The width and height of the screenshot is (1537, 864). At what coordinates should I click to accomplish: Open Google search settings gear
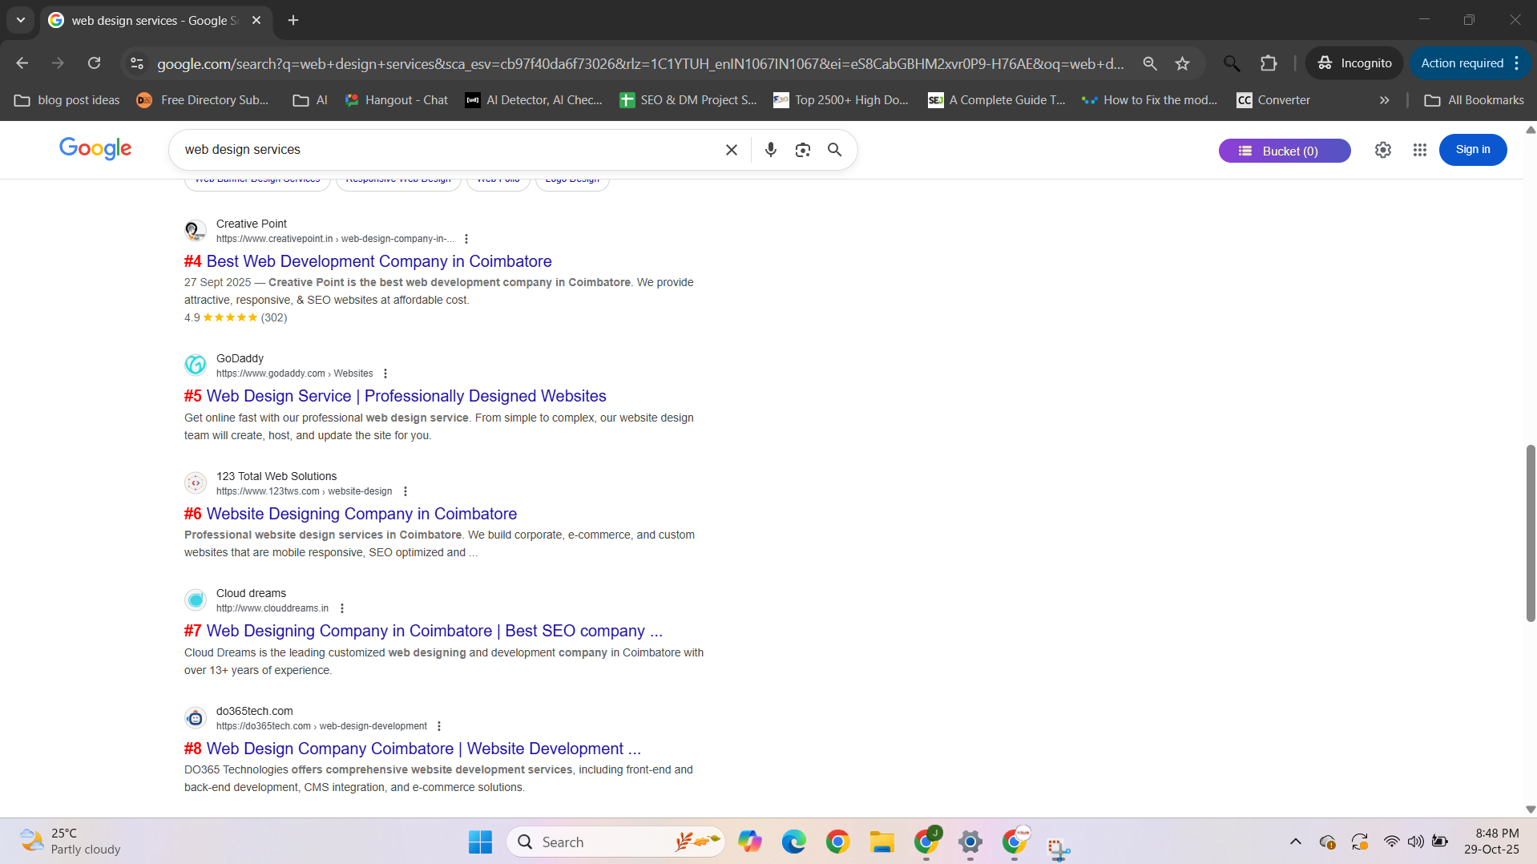tap(1382, 150)
